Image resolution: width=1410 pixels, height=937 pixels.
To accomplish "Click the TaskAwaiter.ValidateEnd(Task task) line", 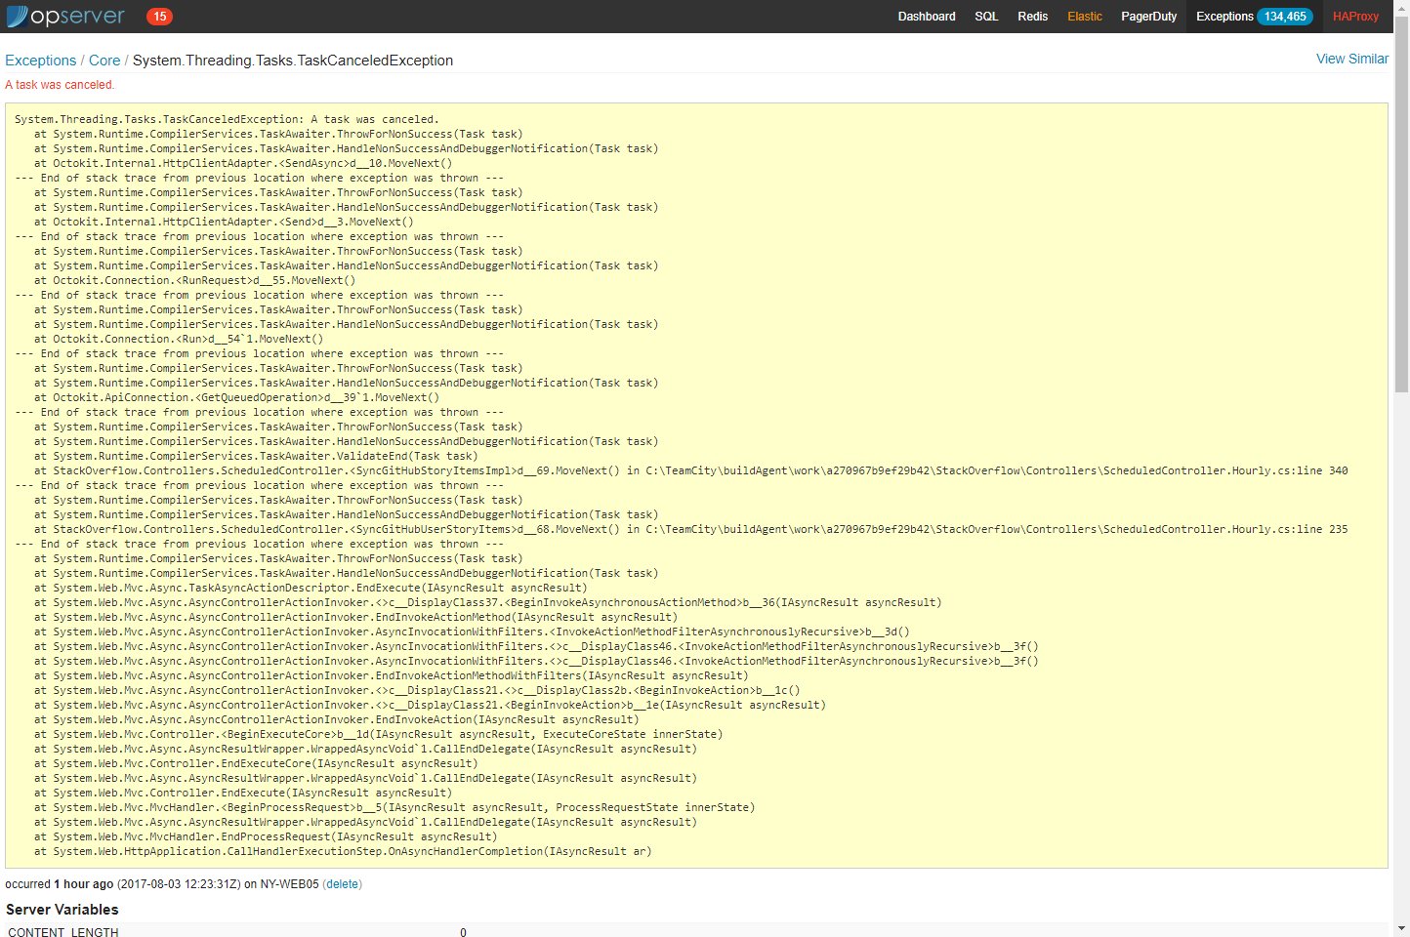I will click(x=256, y=456).
